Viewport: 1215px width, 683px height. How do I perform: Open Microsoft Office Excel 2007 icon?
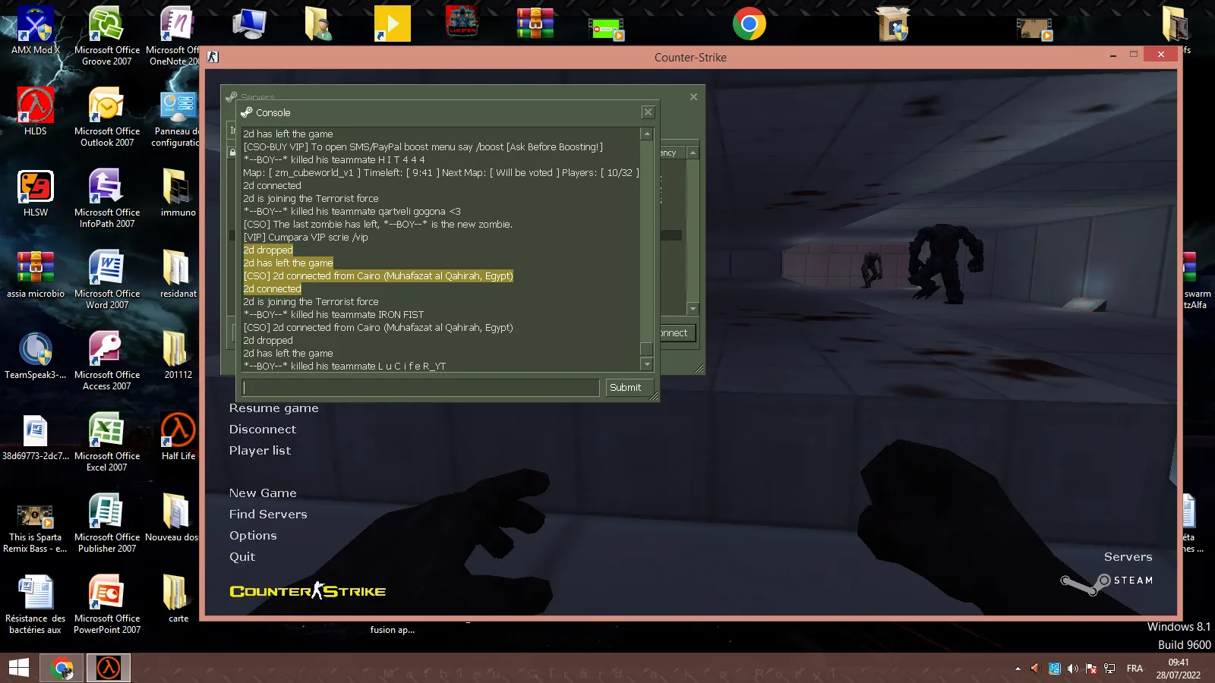pos(107,442)
